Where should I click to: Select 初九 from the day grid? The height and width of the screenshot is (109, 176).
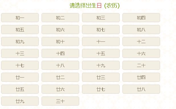20,41
